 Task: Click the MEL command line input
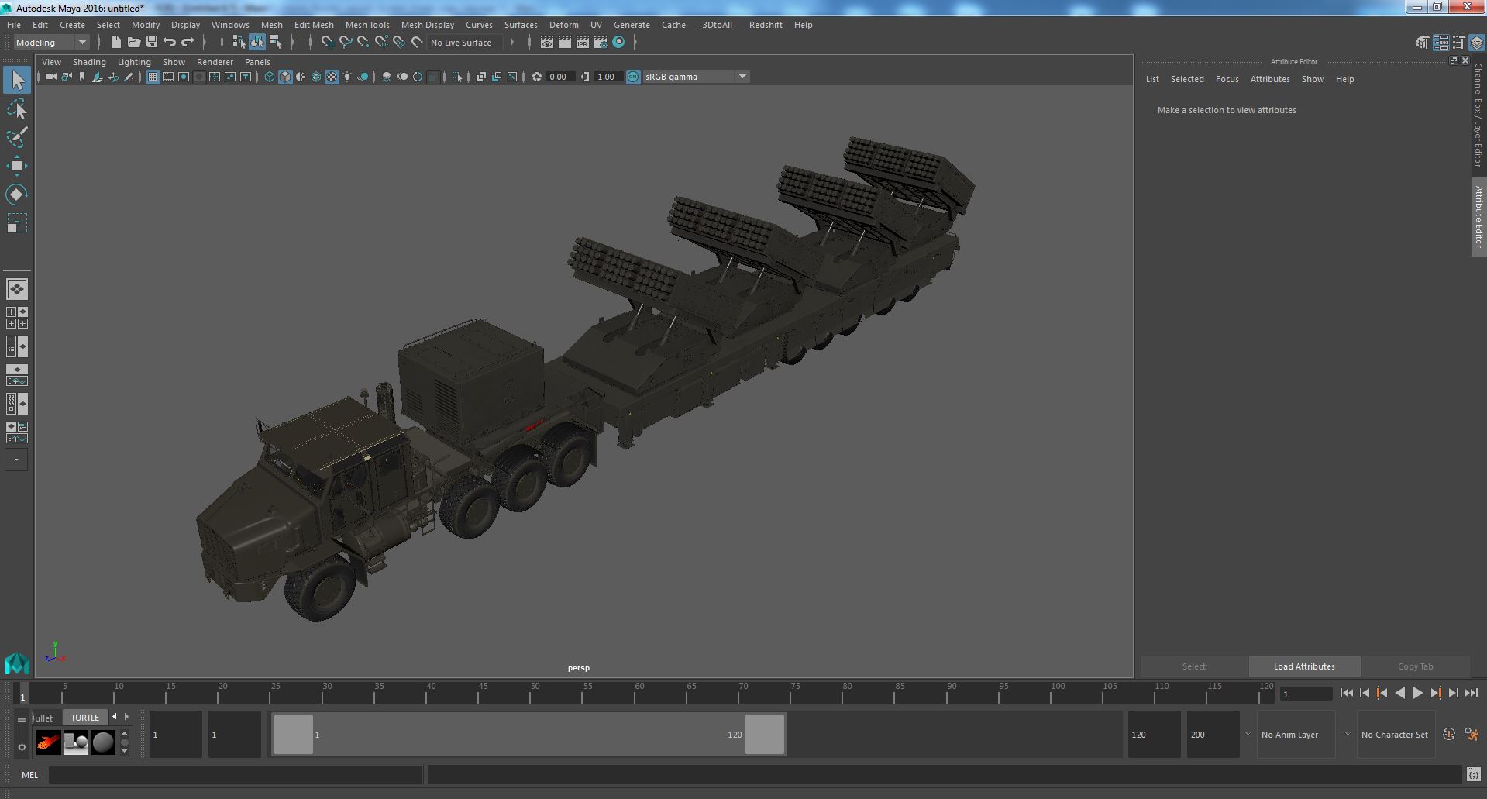click(236, 775)
